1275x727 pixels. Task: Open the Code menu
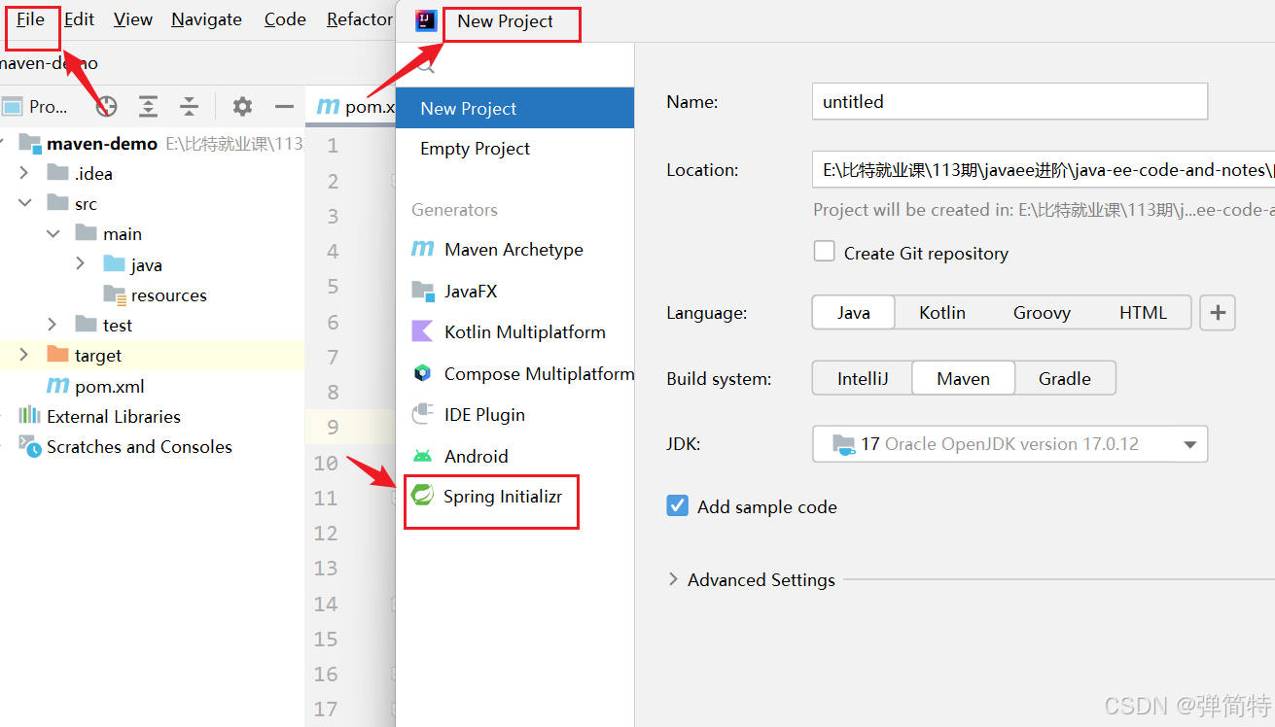tap(285, 19)
